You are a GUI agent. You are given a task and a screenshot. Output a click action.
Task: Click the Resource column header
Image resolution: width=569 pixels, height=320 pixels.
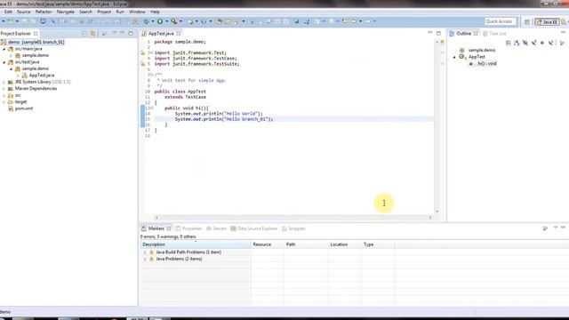(267, 244)
